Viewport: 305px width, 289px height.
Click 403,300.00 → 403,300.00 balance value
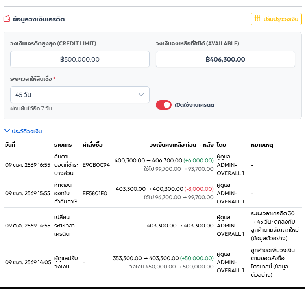pos(180,226)
